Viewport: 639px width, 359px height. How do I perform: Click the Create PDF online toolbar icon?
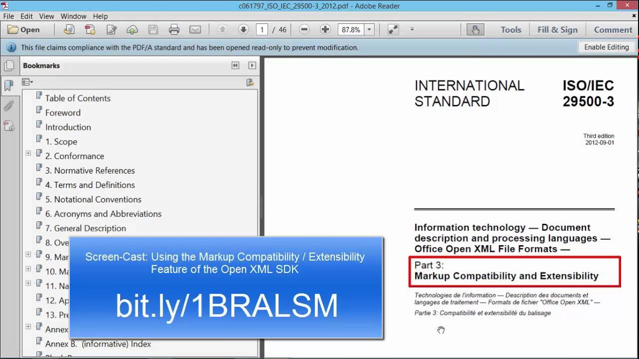[x=69, y=30]
